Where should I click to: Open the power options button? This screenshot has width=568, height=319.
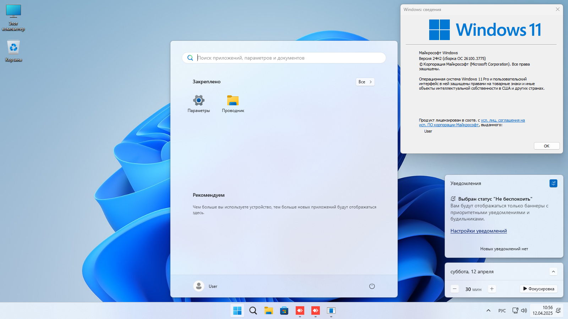coord(372,286)
